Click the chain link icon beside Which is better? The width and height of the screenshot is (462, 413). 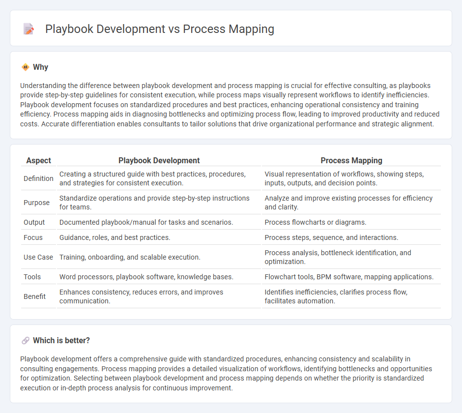26,341
